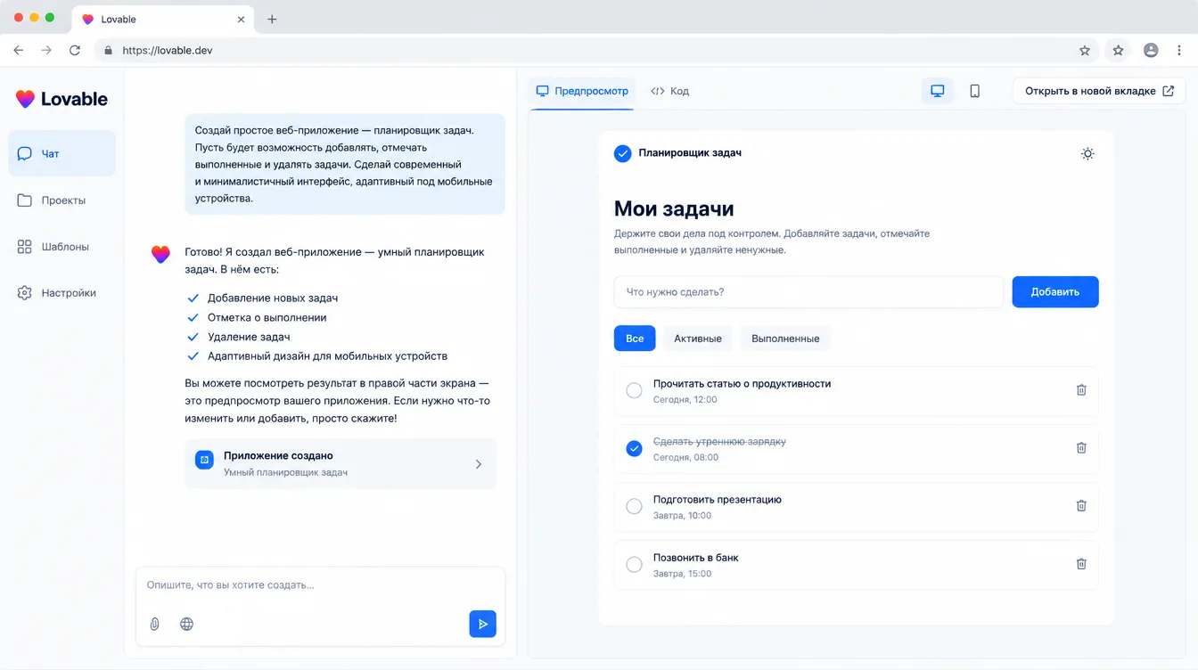Switch preview to mobile view icon
This screenshot has height=670, width=1198.
(974, 91)
